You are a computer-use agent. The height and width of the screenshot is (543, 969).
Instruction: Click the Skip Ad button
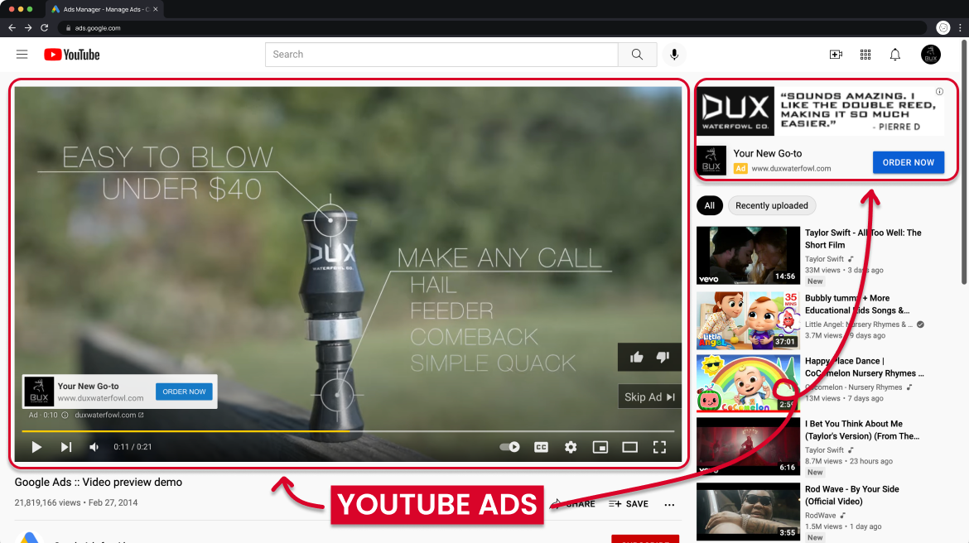pyautogui.click(x=649, y=396)
